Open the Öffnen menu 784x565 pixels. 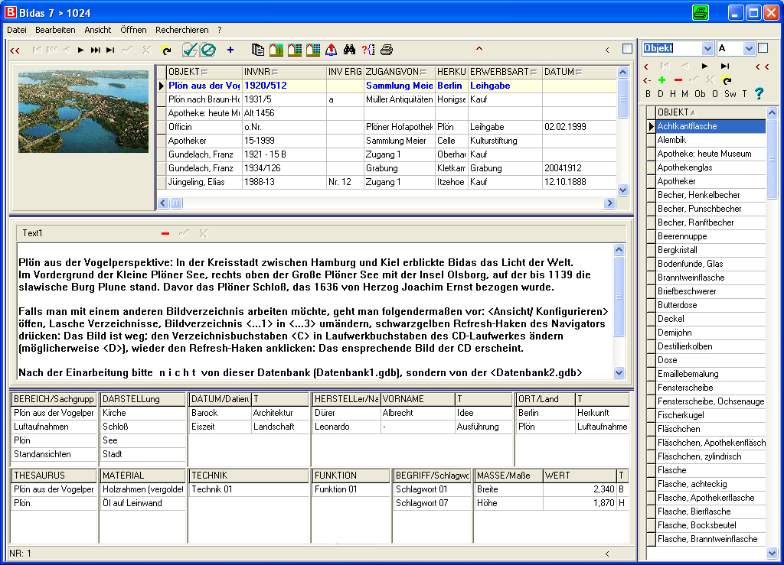[133, 30]
